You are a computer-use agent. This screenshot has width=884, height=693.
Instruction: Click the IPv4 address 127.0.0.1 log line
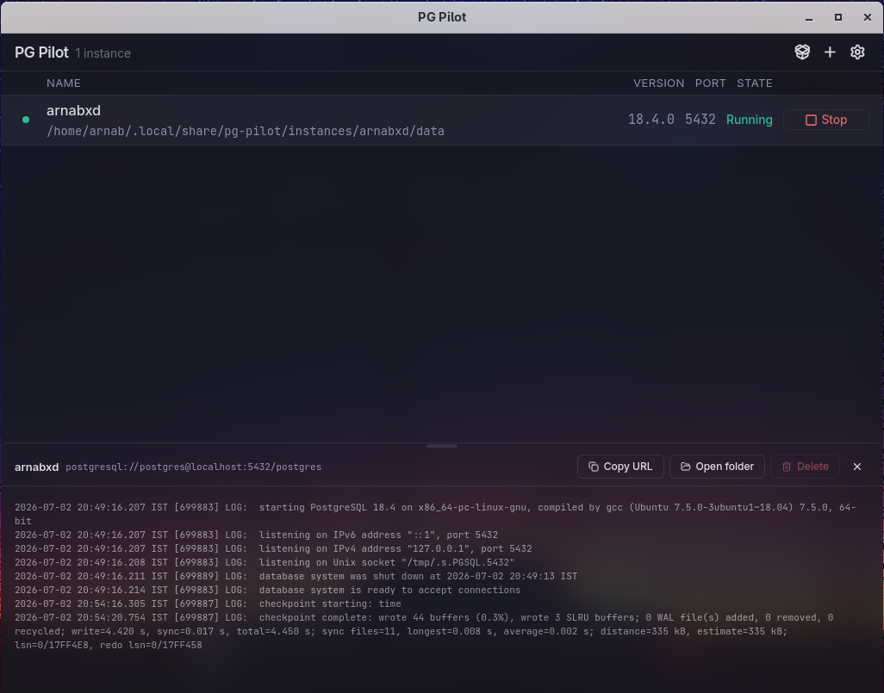click(273, 548)
